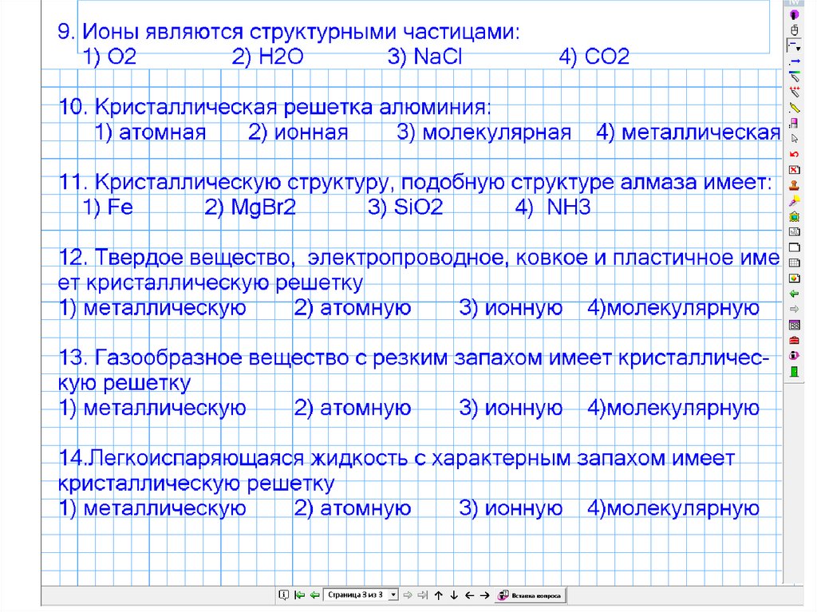Choose '2) MgBr2' in question 11
Image resolution: width=817 pixels, height=612 pixels.
pyautogui.click(x=250, y=207)
